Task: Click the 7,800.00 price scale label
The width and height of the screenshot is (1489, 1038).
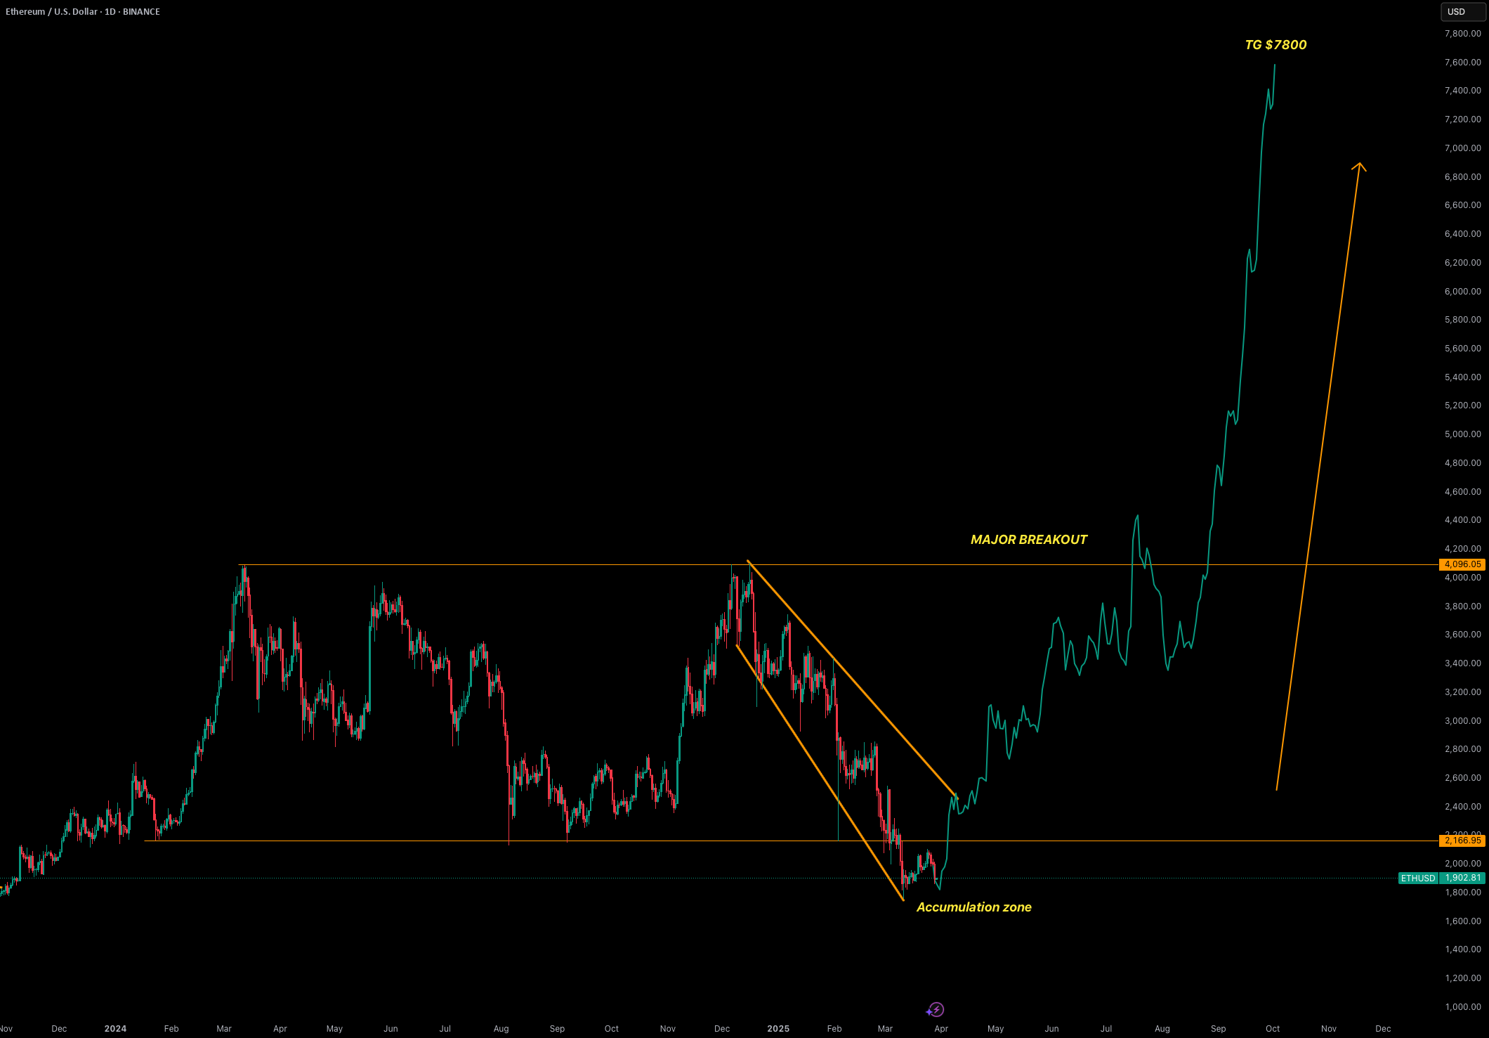Action: click(1462, 34)
